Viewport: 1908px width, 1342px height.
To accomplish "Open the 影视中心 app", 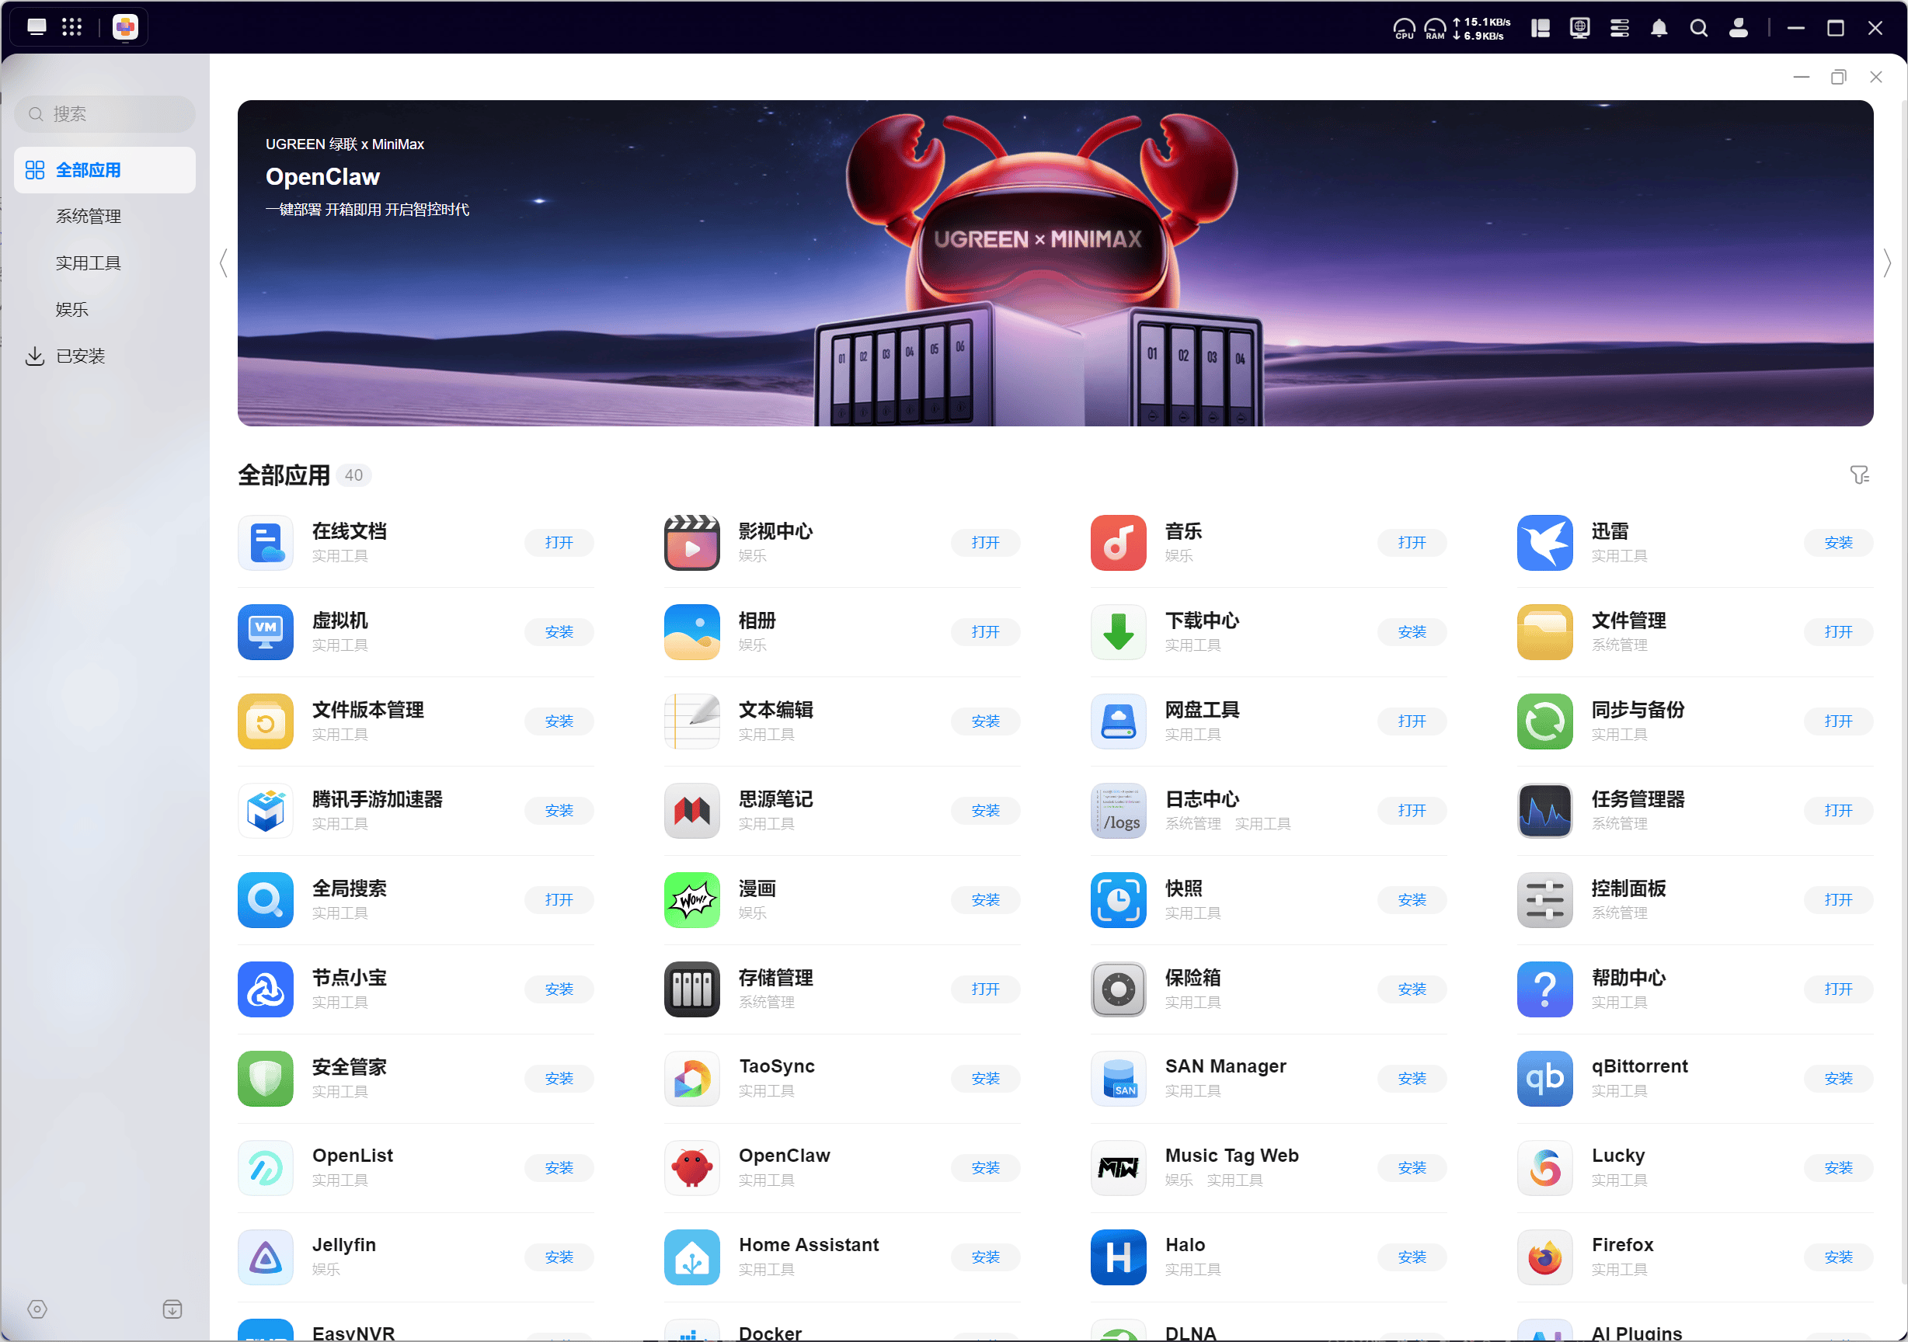I will [985, 543].
